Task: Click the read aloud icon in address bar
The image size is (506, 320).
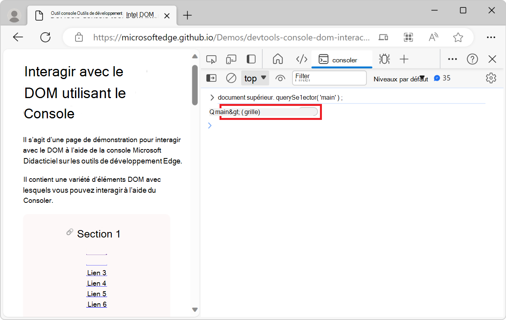Action: click(x=433, y=37)
